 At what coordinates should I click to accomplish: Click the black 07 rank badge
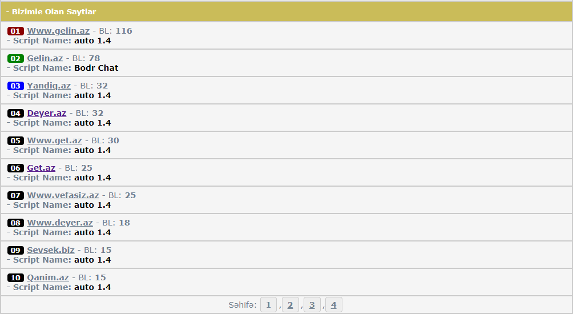[15, 196]
